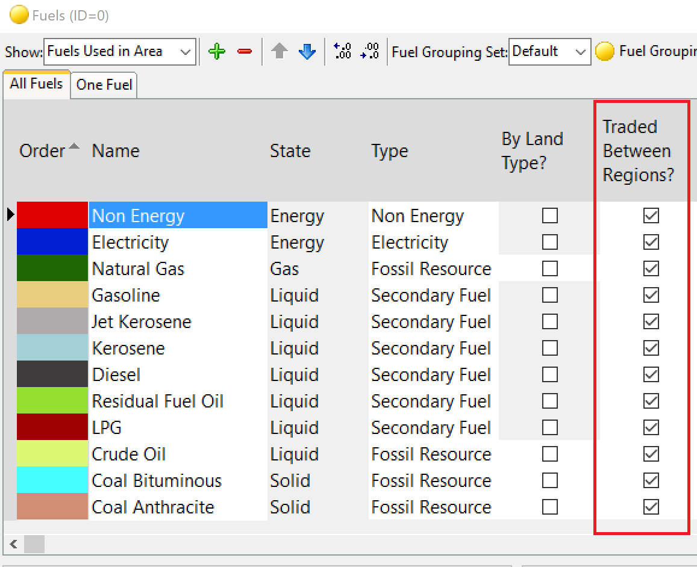The image size is (697, 567).
Task: Switch to the All Fuels tab
Action: click(x=37, y=84)
